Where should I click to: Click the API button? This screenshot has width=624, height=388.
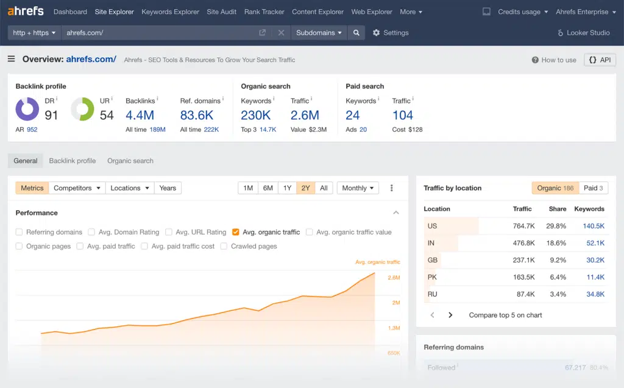(x=600, y=60)
